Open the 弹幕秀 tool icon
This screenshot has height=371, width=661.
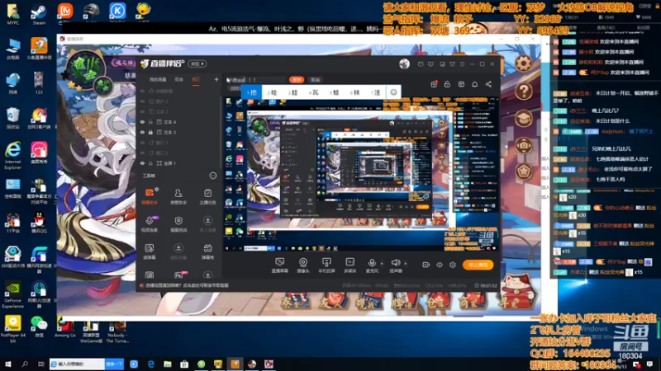click(207, 251)
